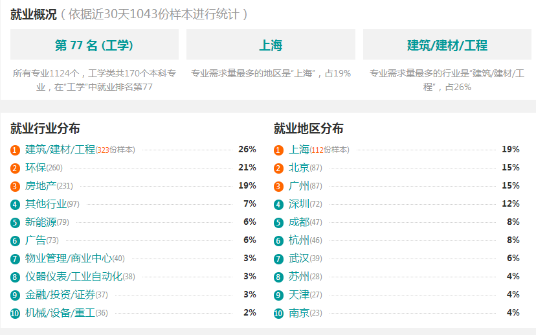The height and width of the screenshot is (335, 536).
Task: Open the 北京 region link
Action: click(x=299, y=168)
